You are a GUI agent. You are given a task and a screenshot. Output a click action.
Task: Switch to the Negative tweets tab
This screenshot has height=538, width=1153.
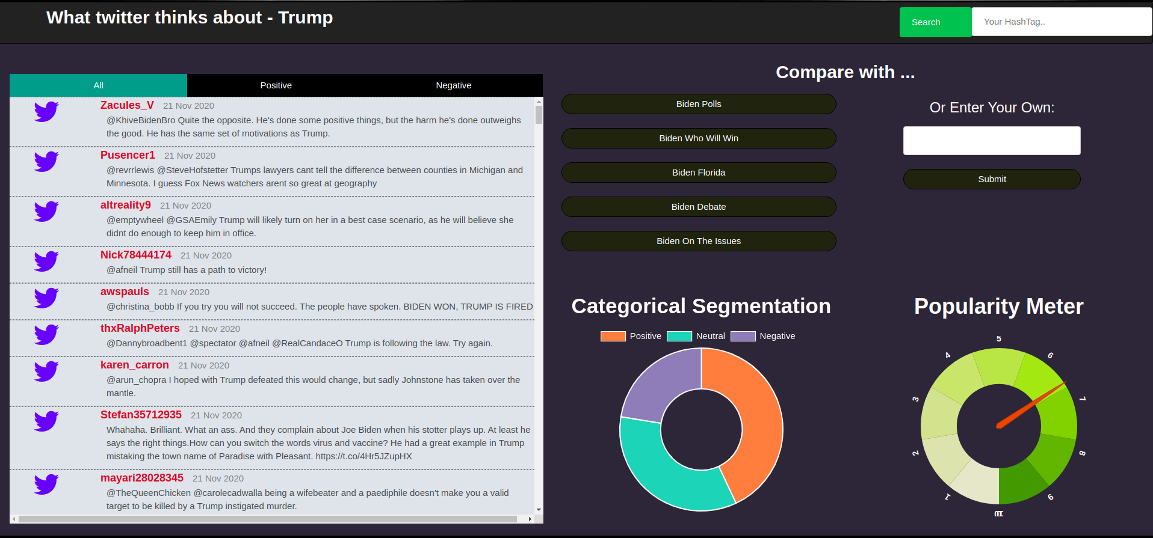pos(454,85)
